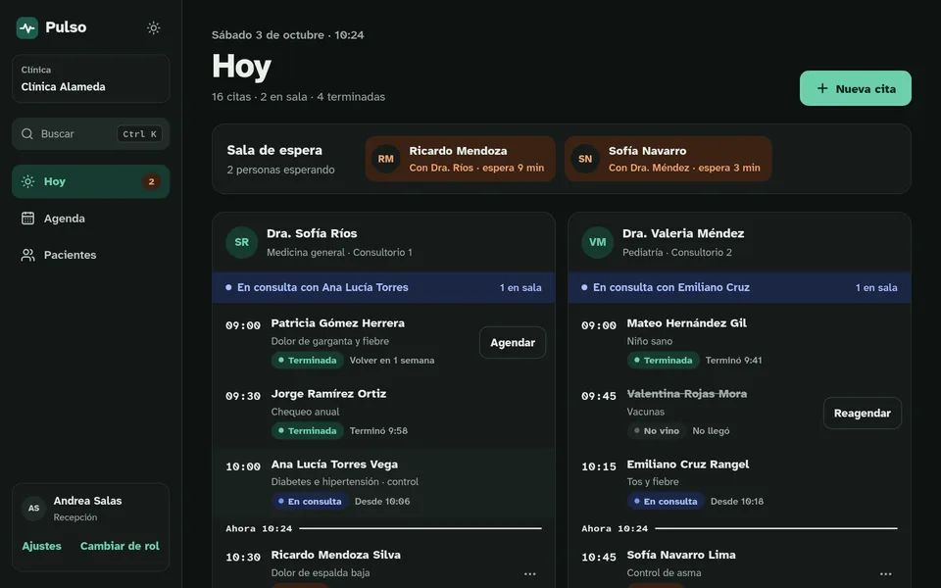The height and width of the screenshot is (588, 941).
Task: Click En consulta badge for Ana Lucía Torres
Action: pos(310,501)
